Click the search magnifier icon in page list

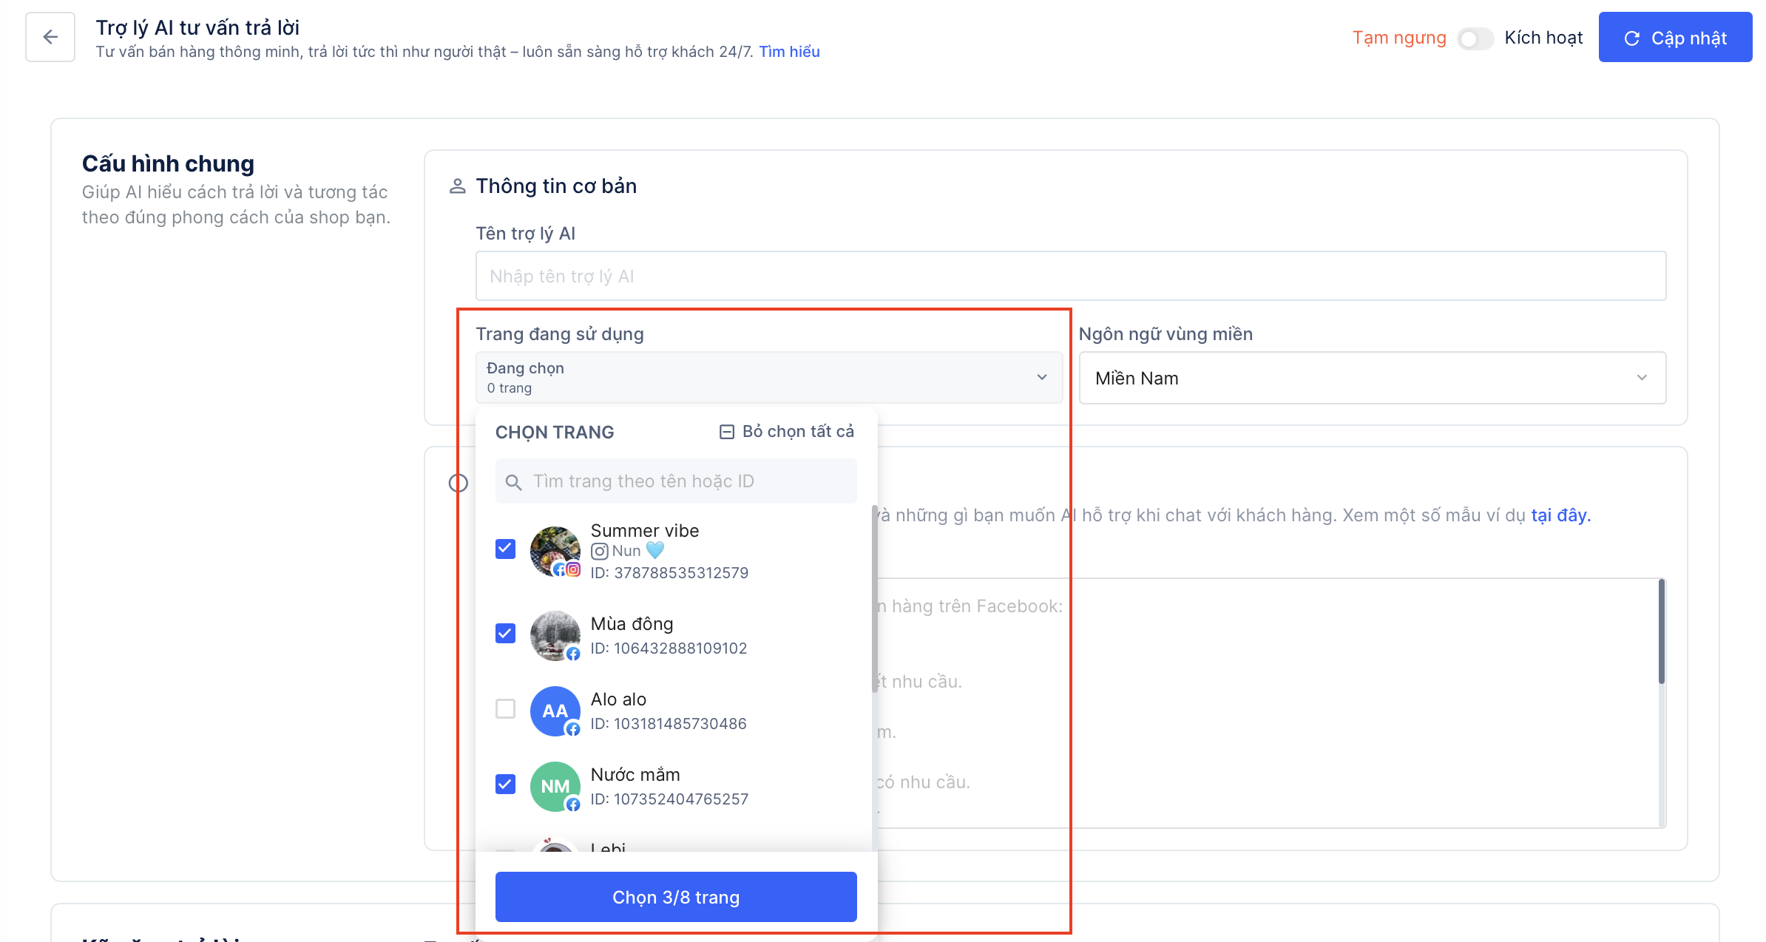click(x=513, y=482)
